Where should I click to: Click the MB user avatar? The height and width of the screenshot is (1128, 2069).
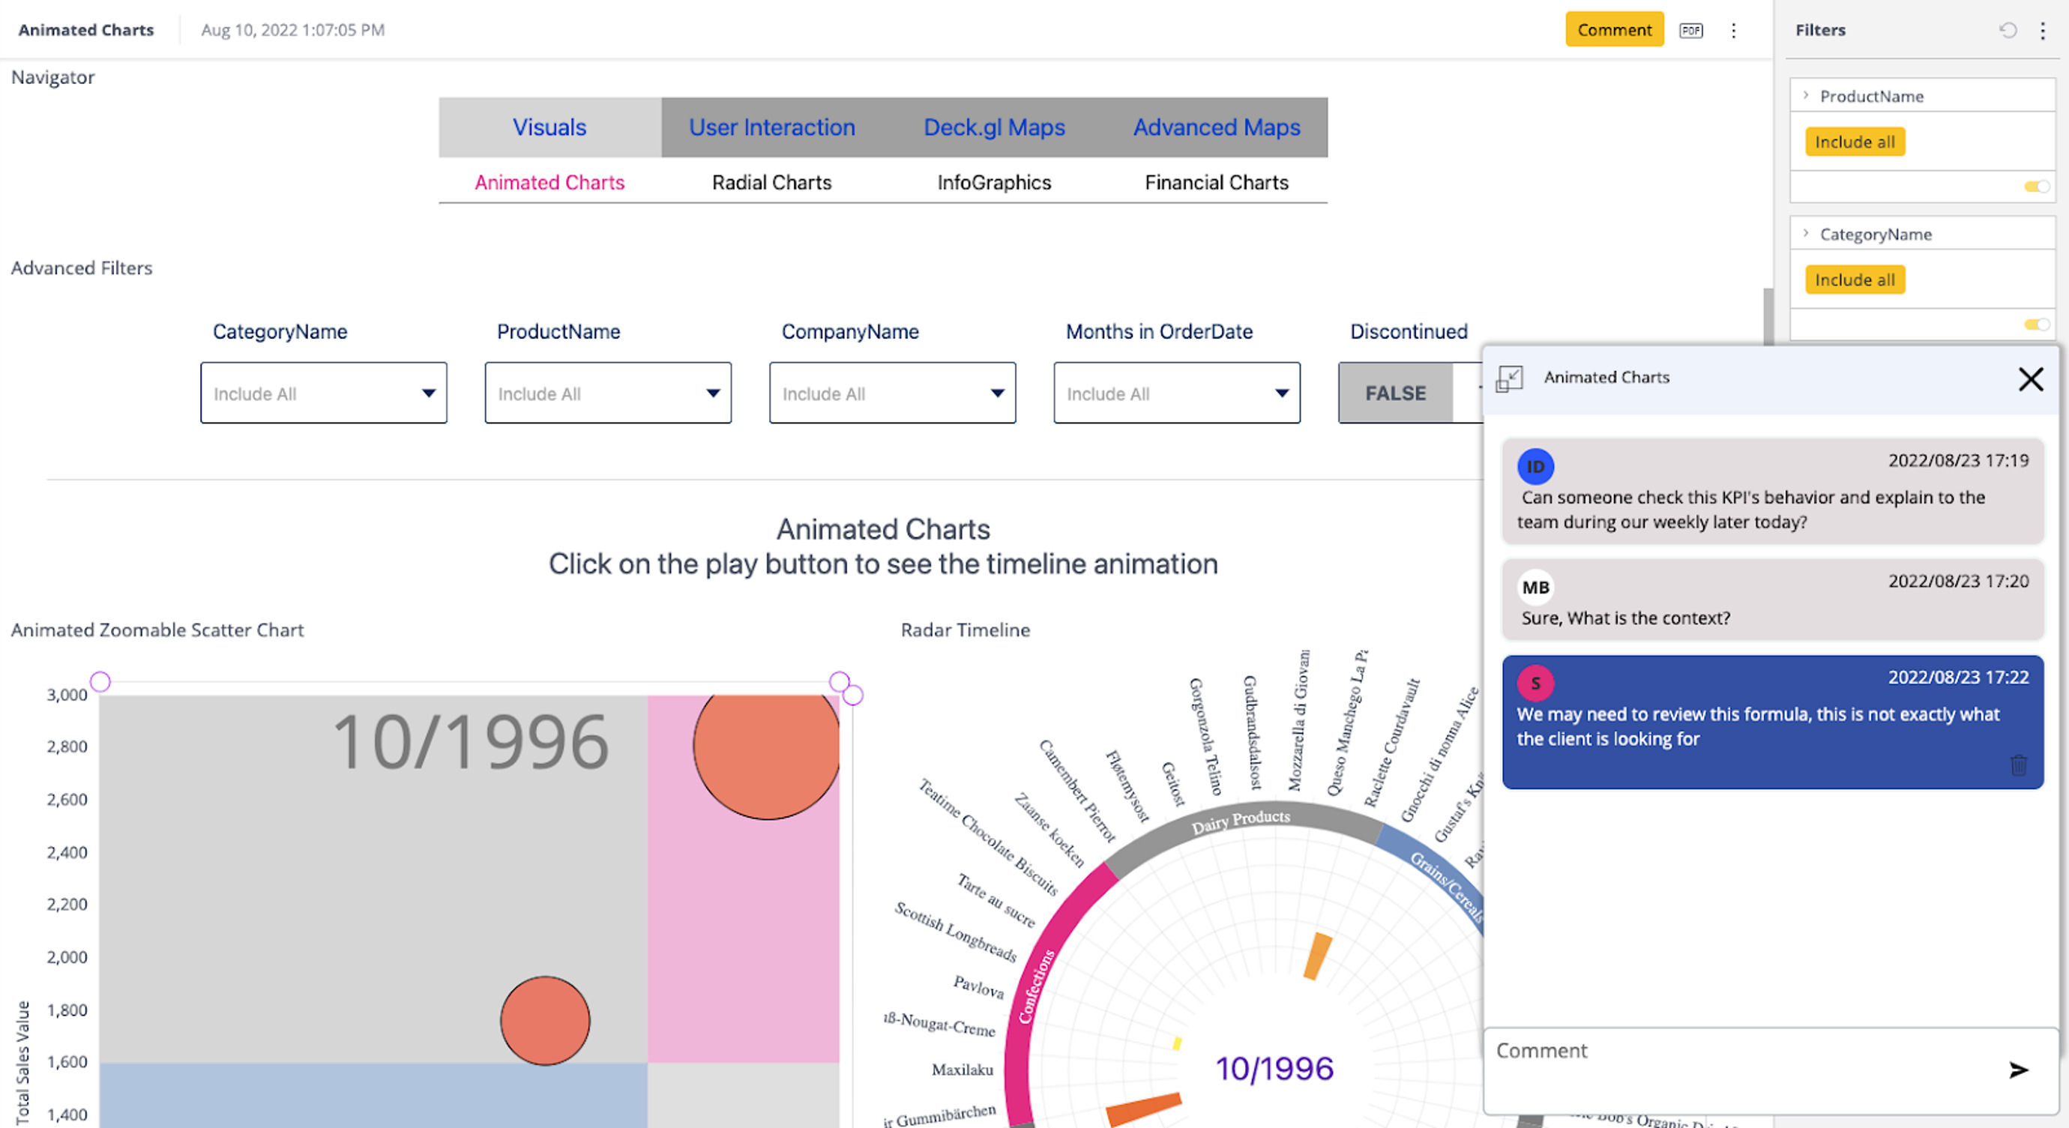pyautogui.click(x=1535, y=587)
